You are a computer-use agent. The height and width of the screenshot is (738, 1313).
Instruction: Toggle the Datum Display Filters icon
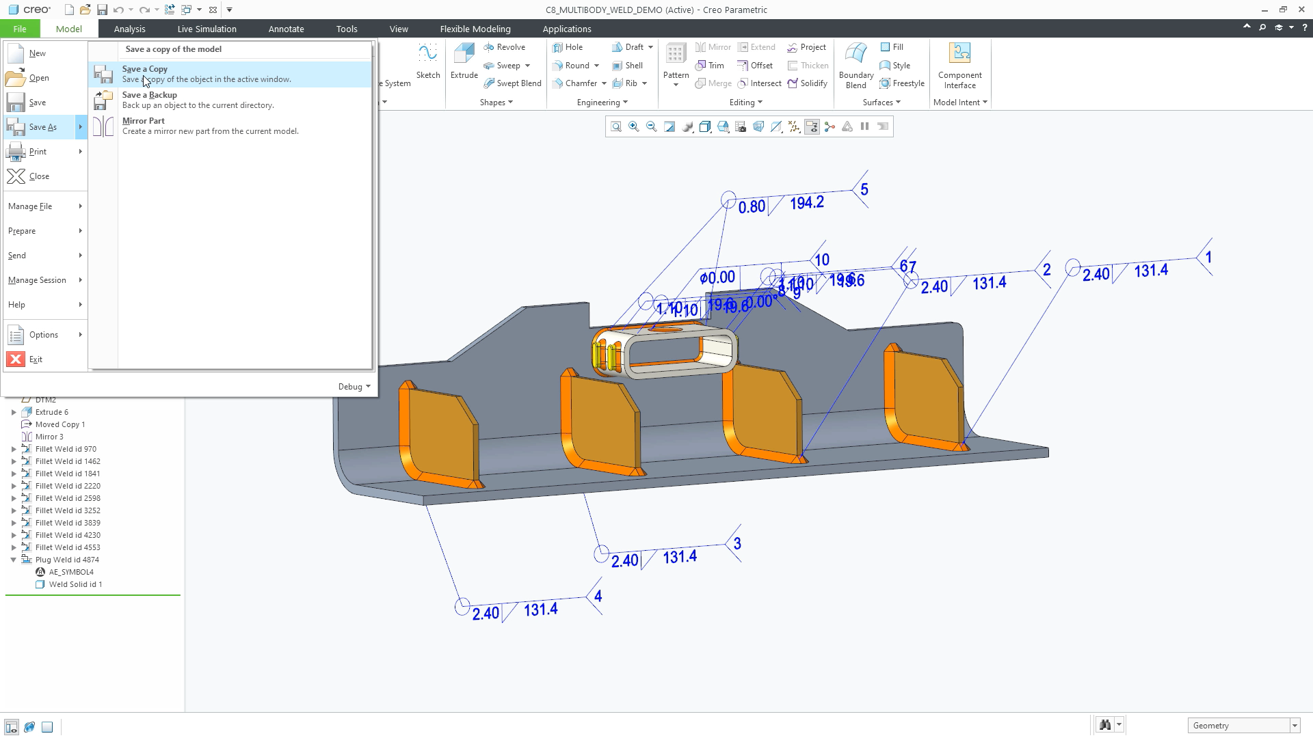pyautogui.click(x=794, y=126)
